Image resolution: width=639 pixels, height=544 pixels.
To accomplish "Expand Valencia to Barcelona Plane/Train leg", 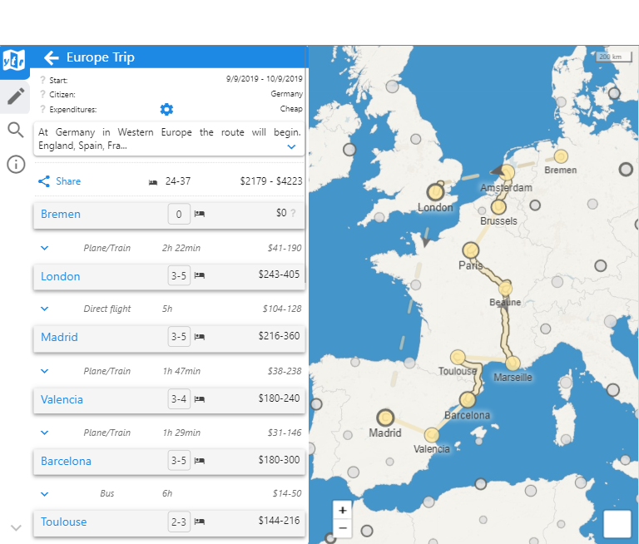I will (45, 433).
